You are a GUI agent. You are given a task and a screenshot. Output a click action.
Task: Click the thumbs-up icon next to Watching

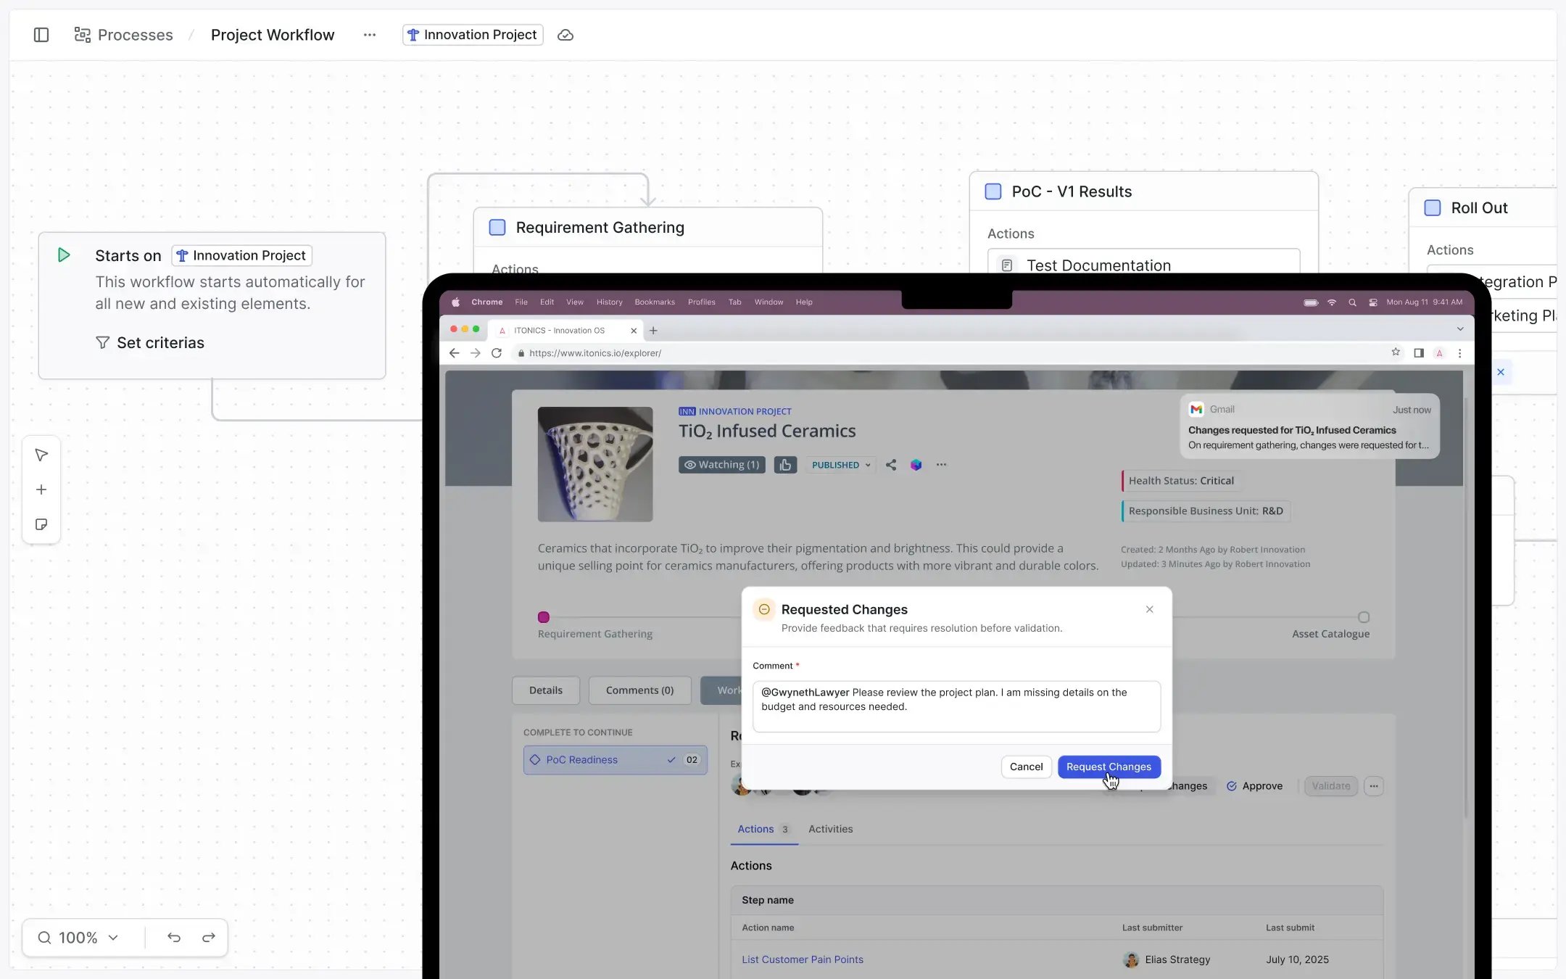(x=785, y=465)
